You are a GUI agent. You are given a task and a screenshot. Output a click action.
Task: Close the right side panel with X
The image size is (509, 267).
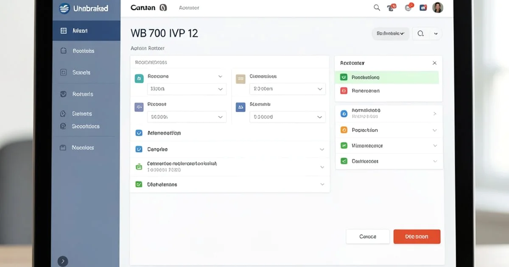pos(434,63)
